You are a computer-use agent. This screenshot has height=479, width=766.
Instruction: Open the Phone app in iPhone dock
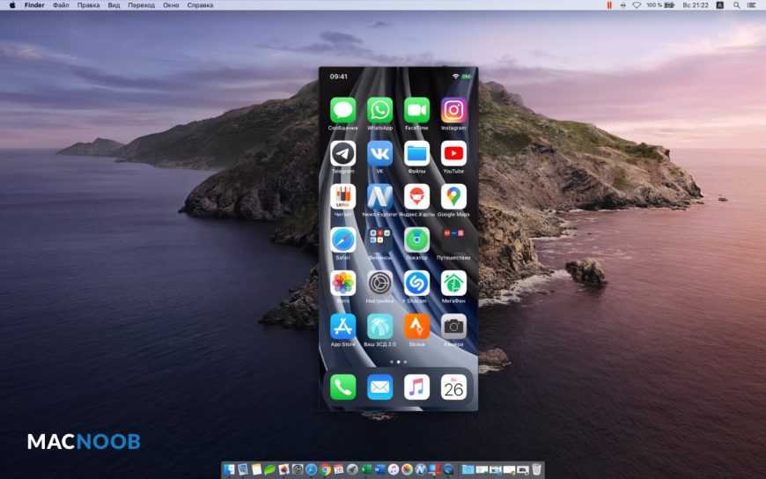[x=342, y=387]
